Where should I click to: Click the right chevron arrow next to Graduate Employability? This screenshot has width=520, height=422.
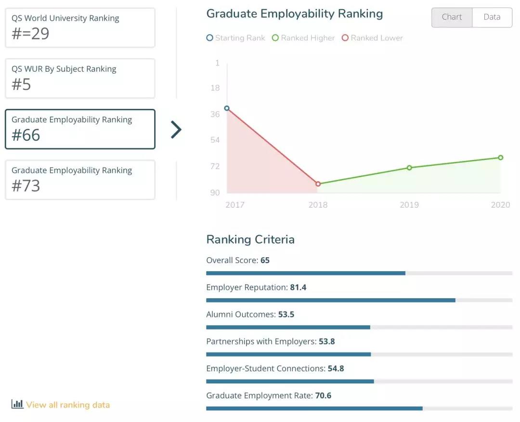click(x=176, y=130)
